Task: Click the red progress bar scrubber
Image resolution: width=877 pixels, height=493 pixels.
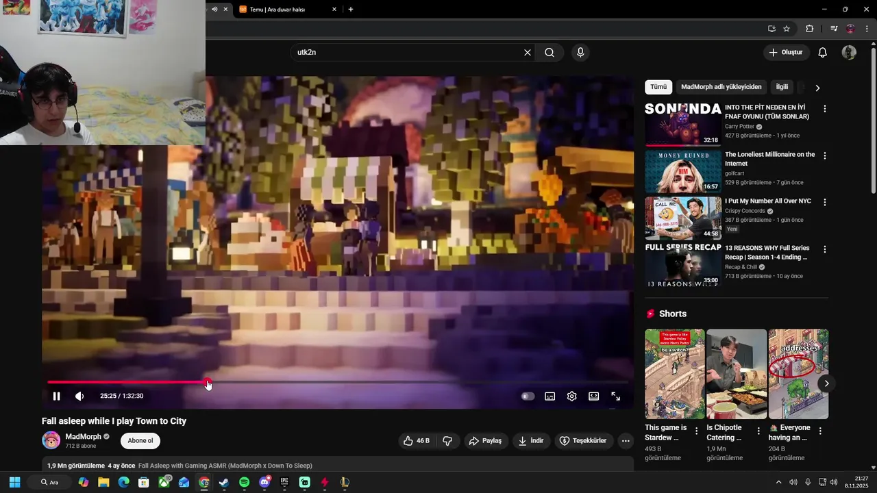Action: (208, 382)
